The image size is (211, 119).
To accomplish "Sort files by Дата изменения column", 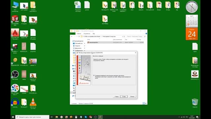I will 117,40.
